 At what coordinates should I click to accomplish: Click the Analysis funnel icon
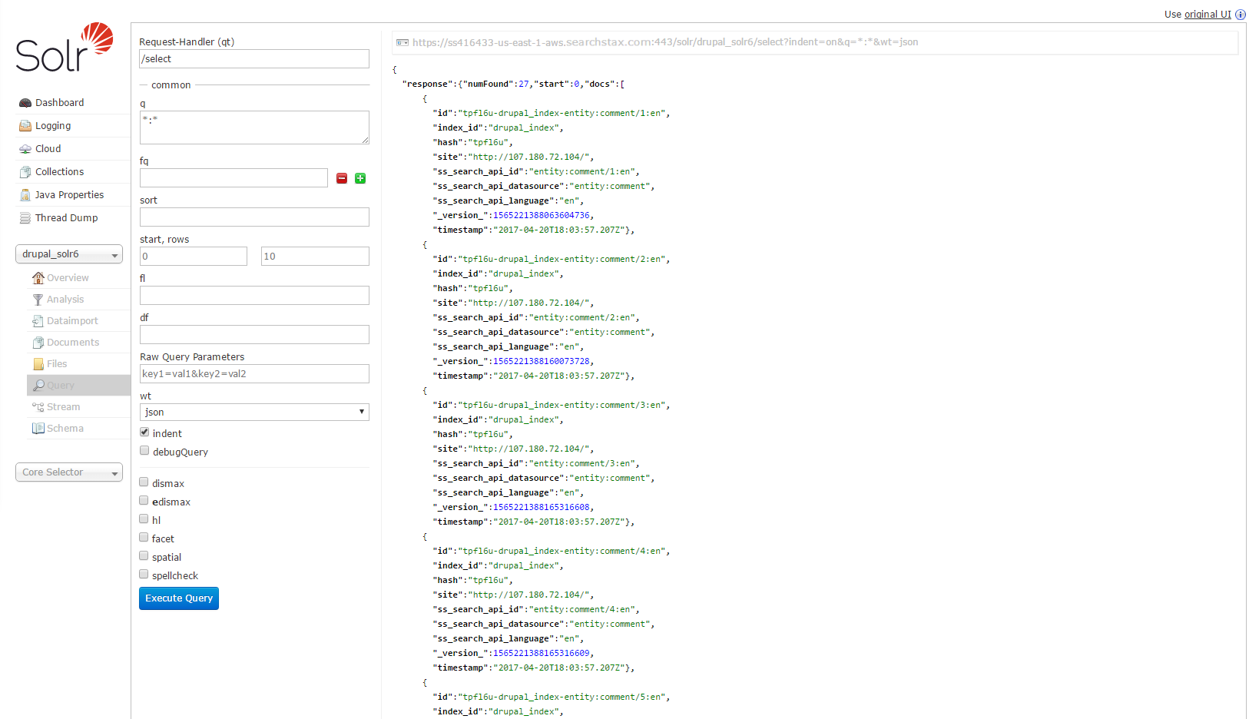[x=38, y=300]
